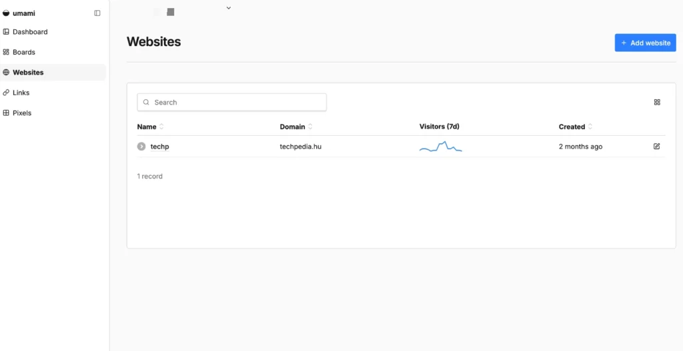Edit the techp website entry

coord(657,147)
